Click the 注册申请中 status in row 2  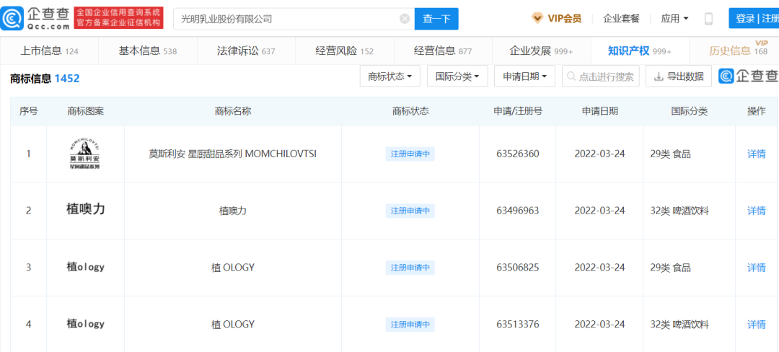(x=410, y=211)
